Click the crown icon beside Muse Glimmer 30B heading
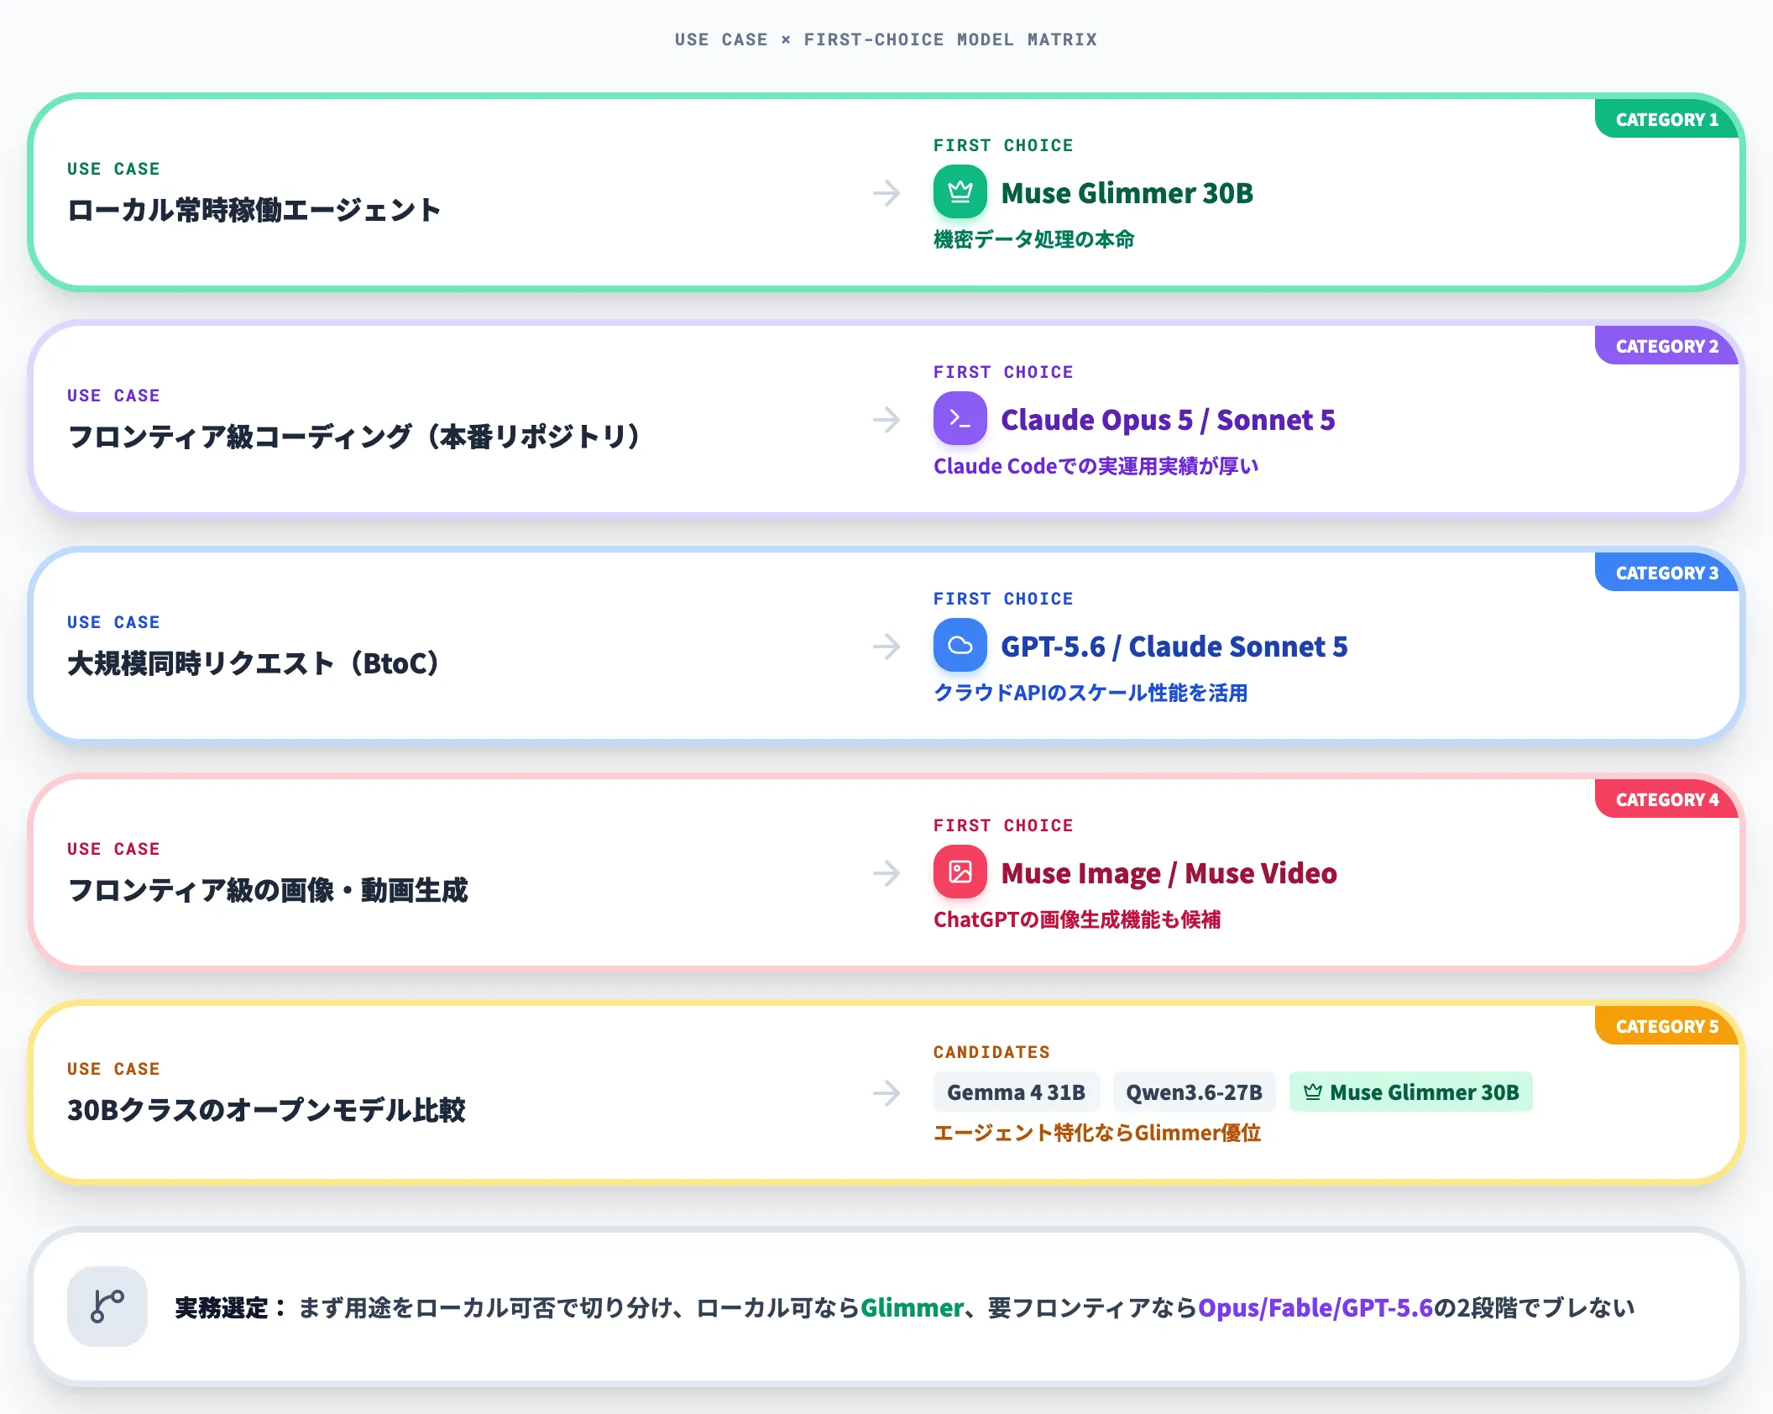This screenshot has width=1773, height=1414. pyautogui.click(x=960, y=192)
